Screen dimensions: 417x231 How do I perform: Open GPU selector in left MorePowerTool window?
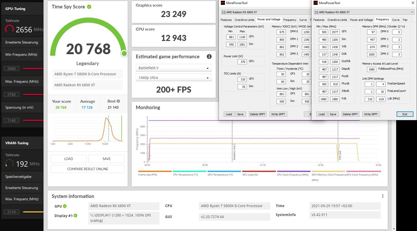coord(266,12)
